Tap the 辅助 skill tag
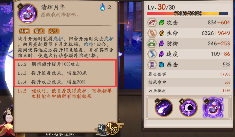The width and height of the screenshot is (235, 137). click(x=24, y=31)
